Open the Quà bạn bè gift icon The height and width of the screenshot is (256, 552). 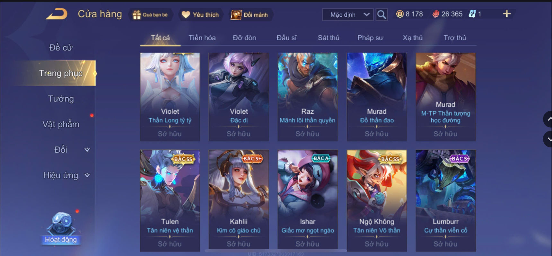click(x=137, y=15)
